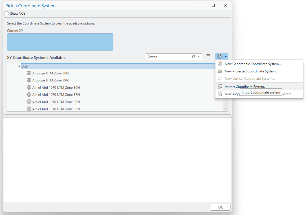Viewport: 306px width, 215px height.
Task: Click the New Projected Coordinate System grid-globe icon
Action: pyautogui.click(x=220, y=71)
